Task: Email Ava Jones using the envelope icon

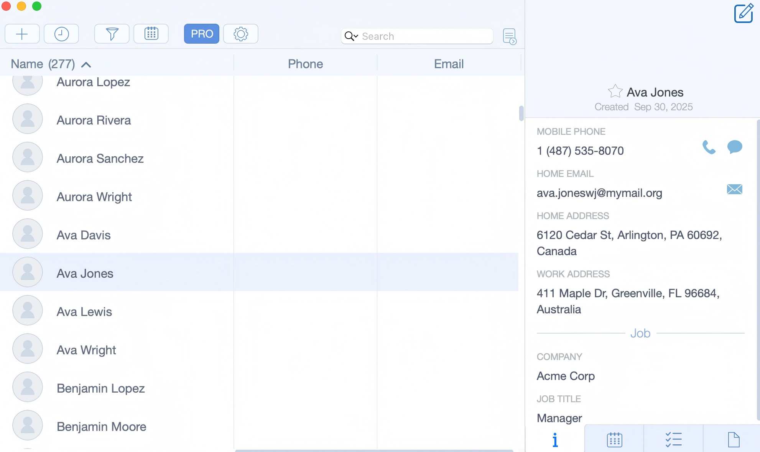Action: (734, 190)
